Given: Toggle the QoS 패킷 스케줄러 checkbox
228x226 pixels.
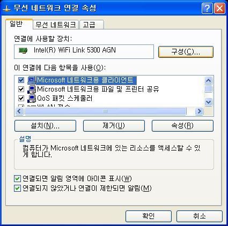Looking at the screenshot, I should (x=21, y=98).
